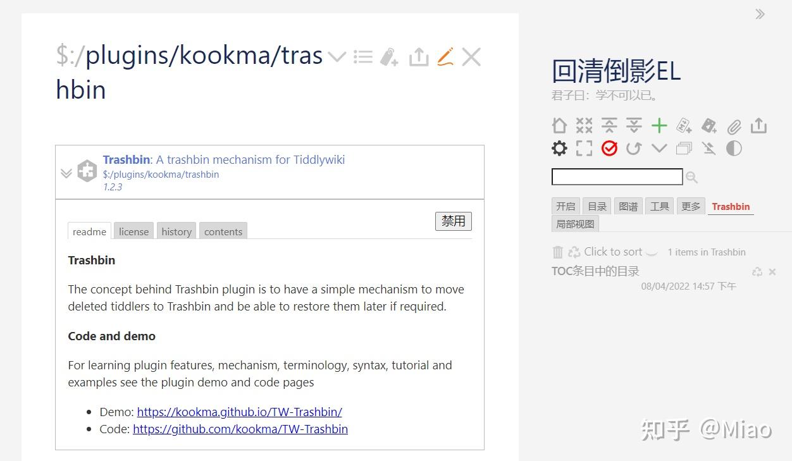
Task: Open the control panel gear
Action: click(x=559, y=148)
